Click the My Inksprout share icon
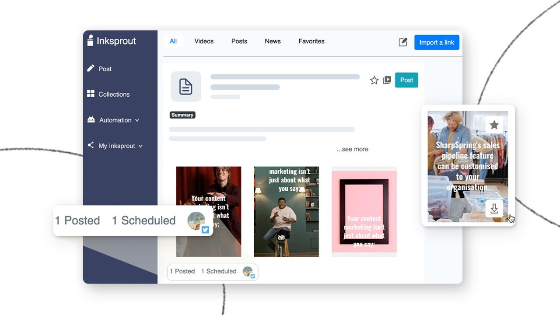Screen dimensions: 560x315 tap(91, 145)
